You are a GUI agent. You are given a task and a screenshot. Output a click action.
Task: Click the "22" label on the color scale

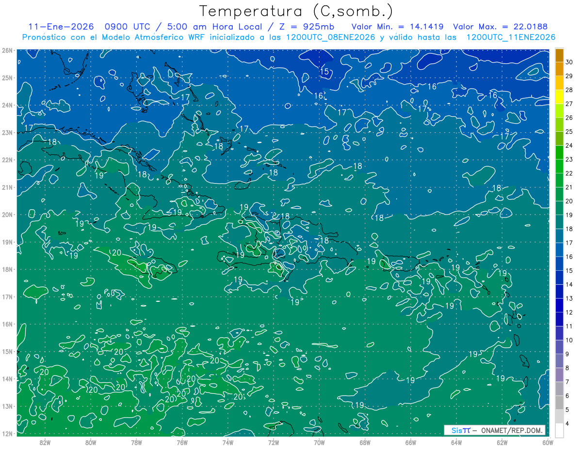point(569,173)
